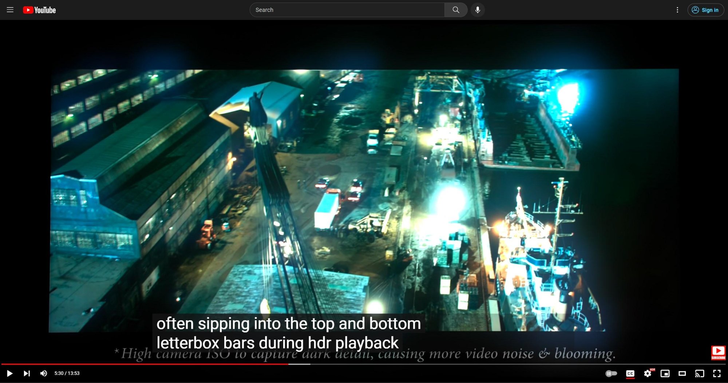Image resolution: width=728 pixels, height=383 pixels.
Task: Mute the video volume
Action: point(44,373)
